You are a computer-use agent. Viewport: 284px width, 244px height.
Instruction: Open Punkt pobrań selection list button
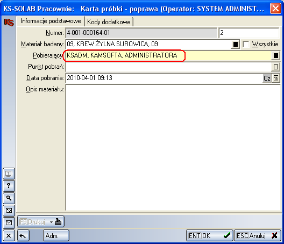(x=276, y=67)
